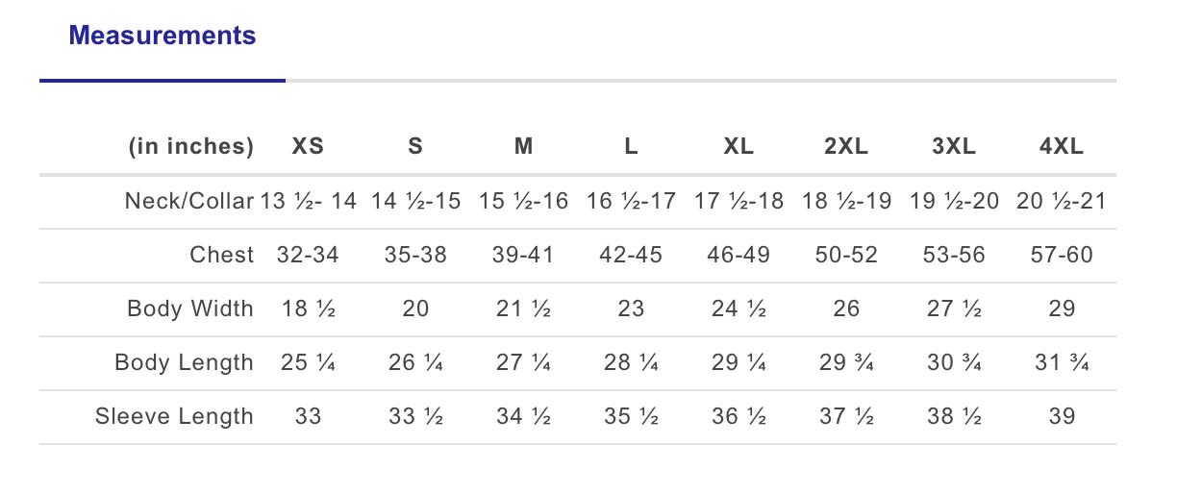
Task: Click the XS size column header
Action: coord(308,147)
